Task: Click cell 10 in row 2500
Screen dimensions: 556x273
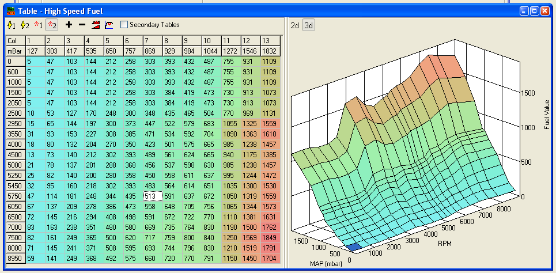Action: pos(36,113)
